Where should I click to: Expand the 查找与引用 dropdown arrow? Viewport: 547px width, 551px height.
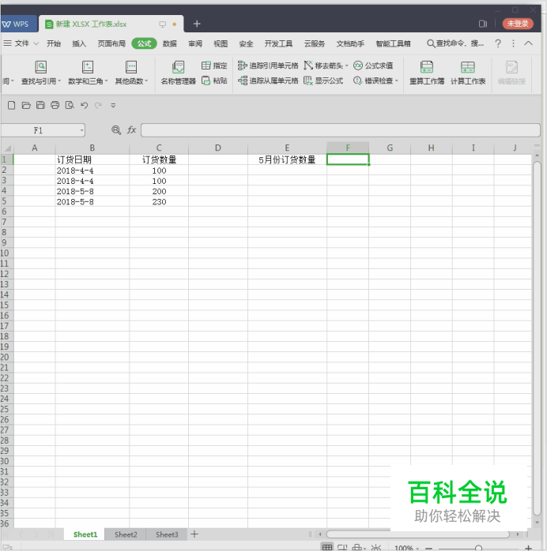[x=59, y=81]
